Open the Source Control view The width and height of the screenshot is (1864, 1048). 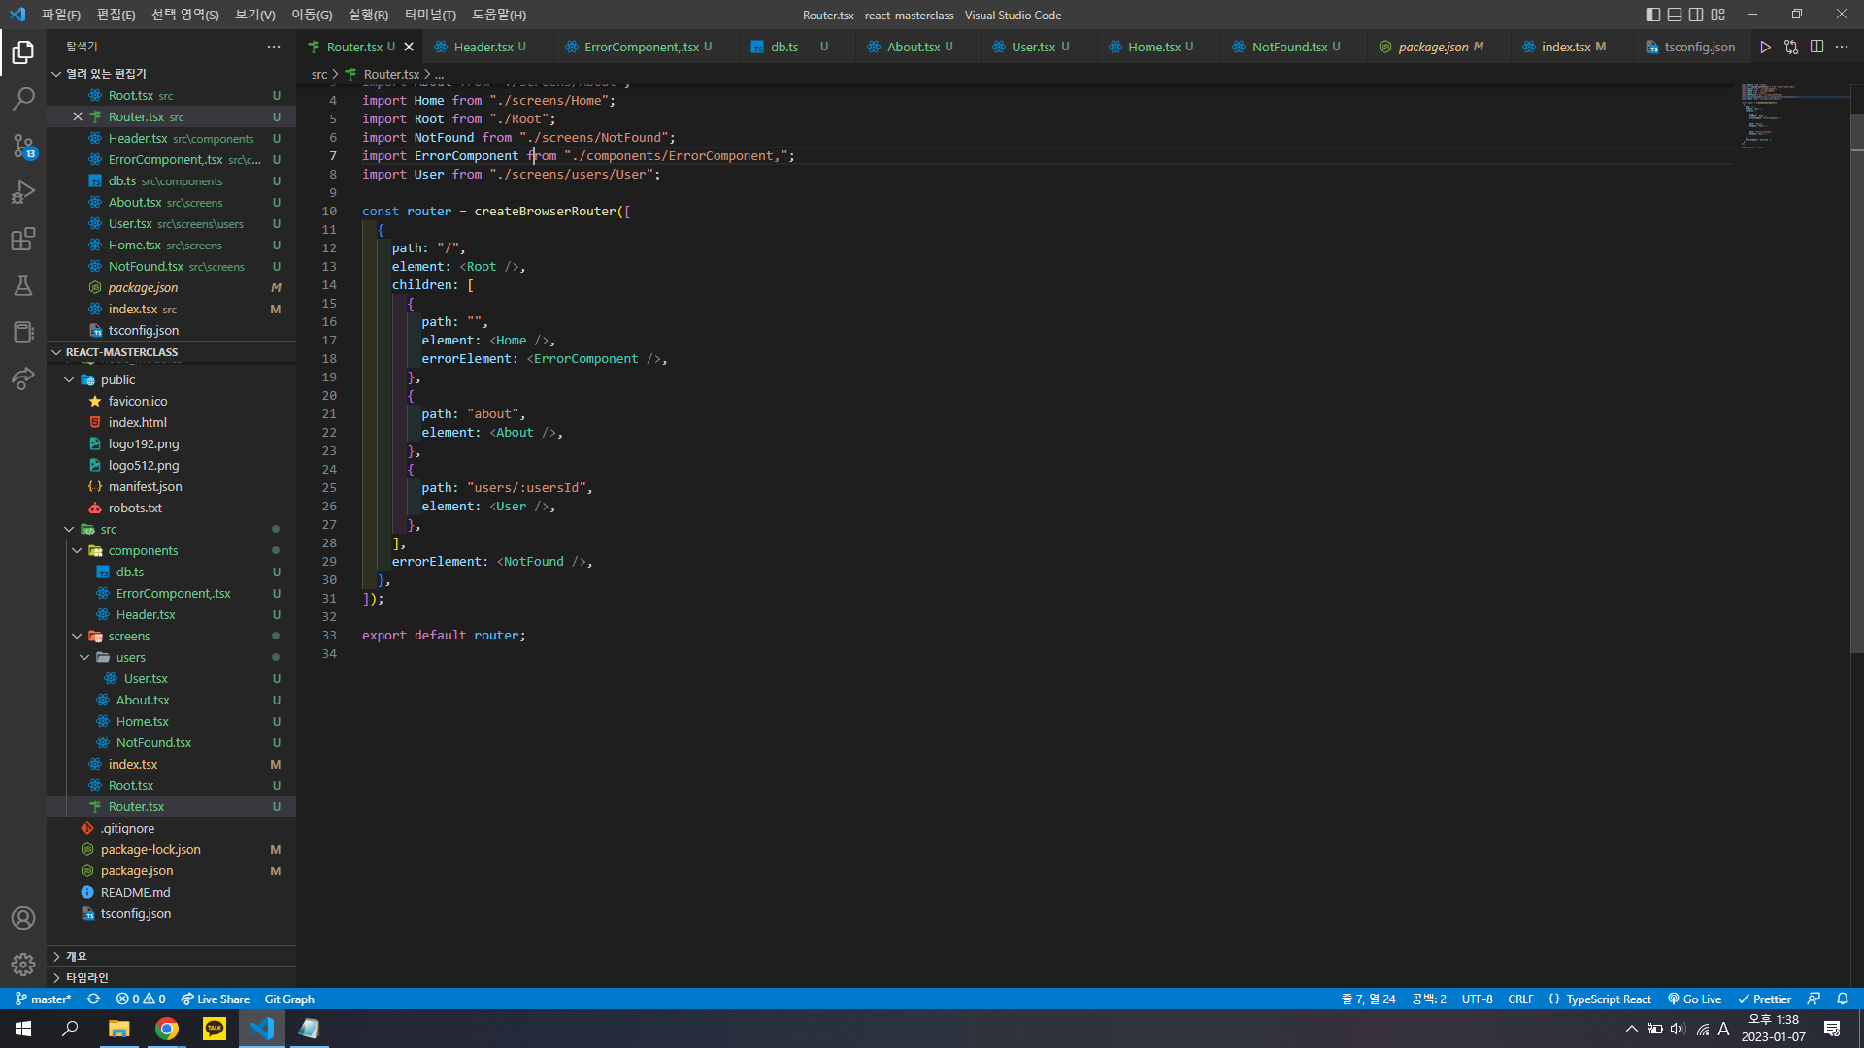(x=23, y=146)
